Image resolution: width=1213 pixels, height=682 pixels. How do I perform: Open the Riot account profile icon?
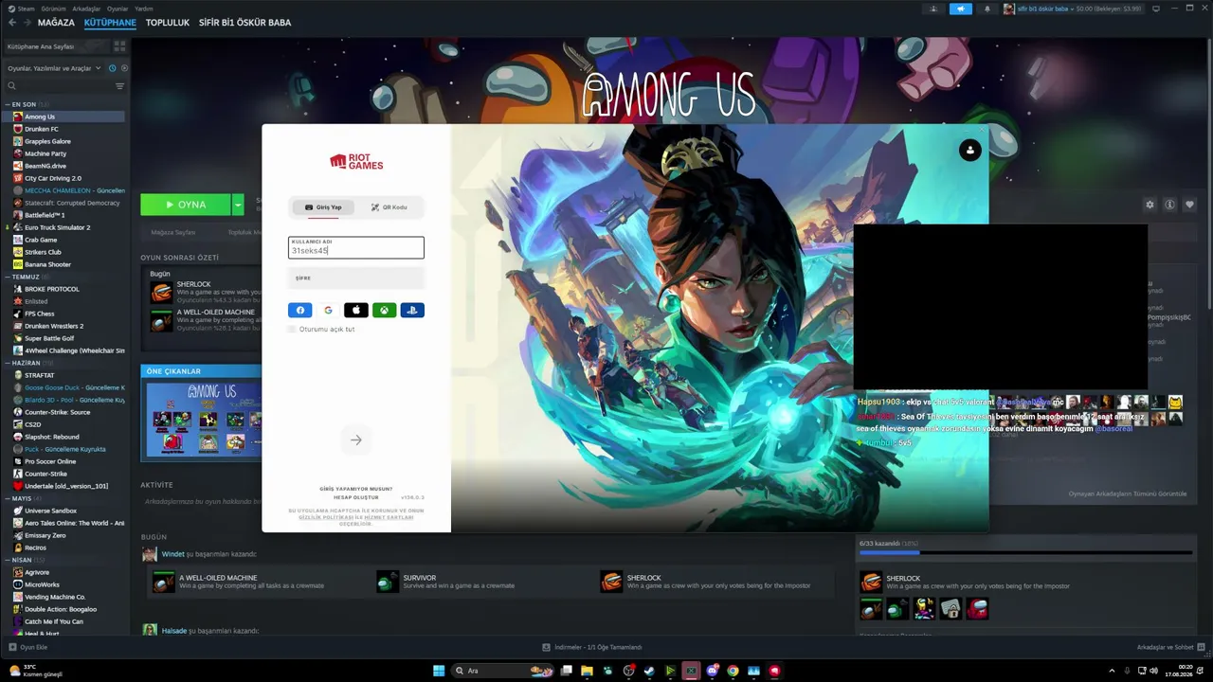[969, 150]
